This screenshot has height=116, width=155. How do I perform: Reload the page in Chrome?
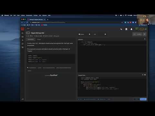tap(27, 22)
